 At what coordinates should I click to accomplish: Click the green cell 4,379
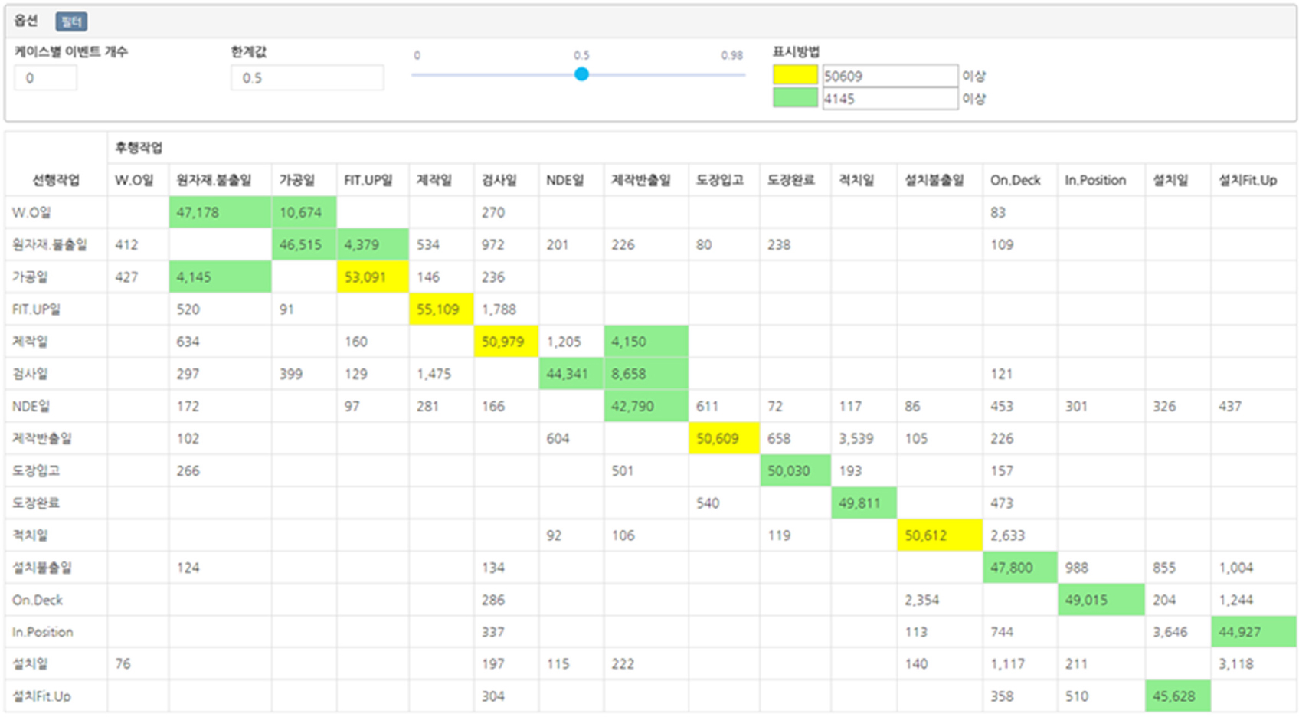[x=372, y=244]
